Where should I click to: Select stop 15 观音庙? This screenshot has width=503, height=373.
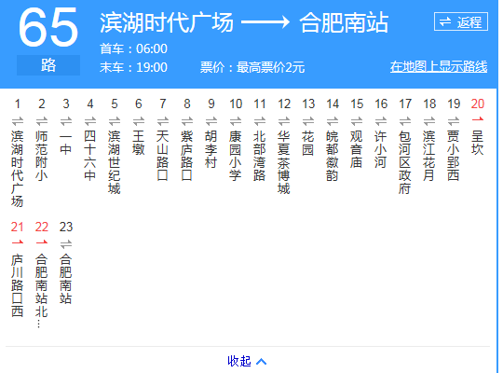click(357, 149)
